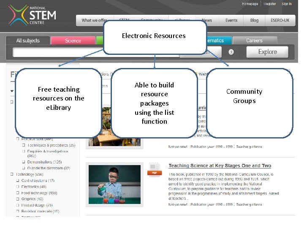Viewport: 304px width, 228px height.
Task: Follow the Register link
Action: (269, 4)
